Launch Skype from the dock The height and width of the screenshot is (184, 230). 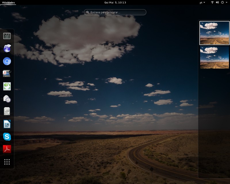[x=7, y=137]
